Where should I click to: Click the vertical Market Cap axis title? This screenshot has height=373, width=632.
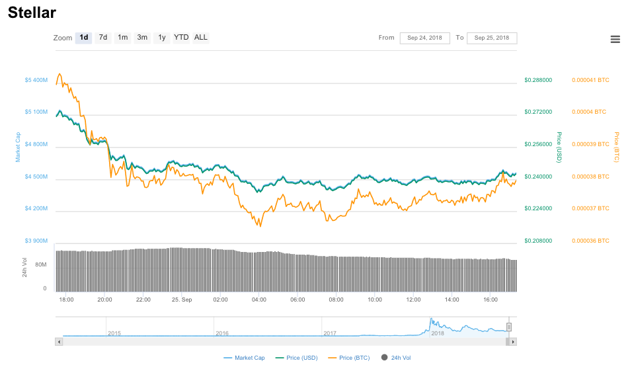pyautogui.click(x=18, y=147)
